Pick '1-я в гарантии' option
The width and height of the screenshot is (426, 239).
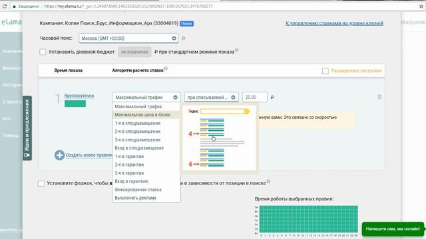pyautogui.click(x=146, y=157)
